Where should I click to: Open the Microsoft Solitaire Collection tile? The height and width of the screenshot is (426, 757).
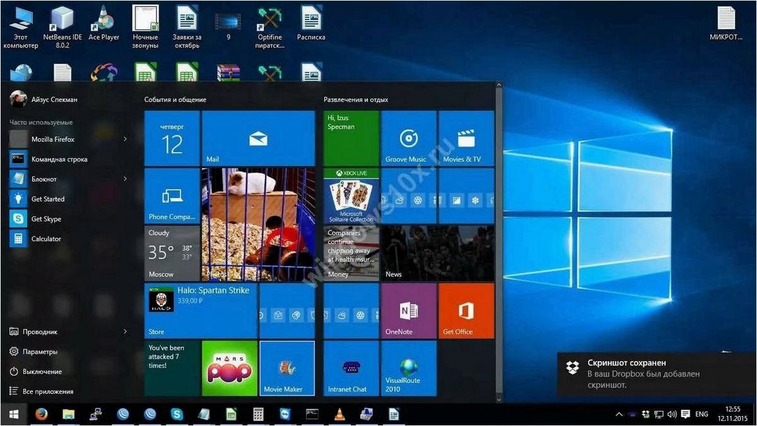(x=351, y=196)
